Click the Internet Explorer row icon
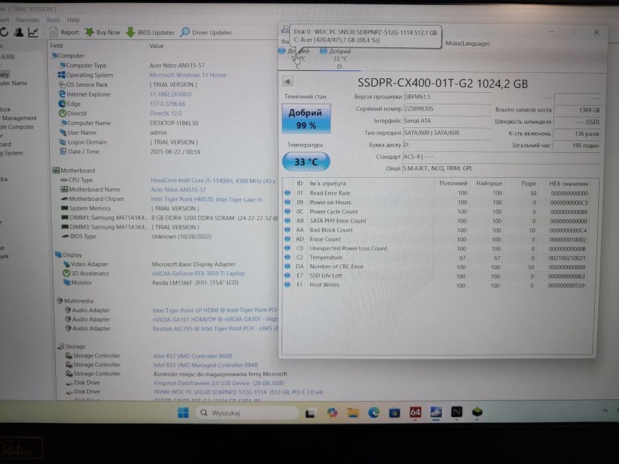619x464 pixels. [62, 94]
